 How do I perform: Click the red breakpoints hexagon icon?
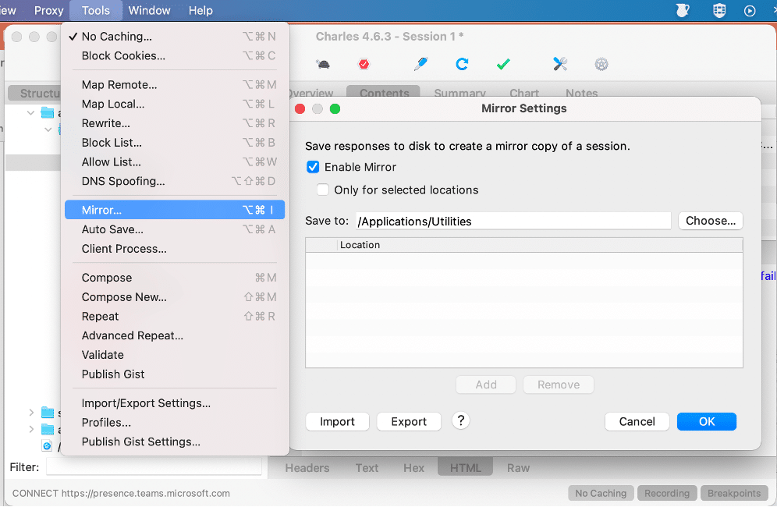click(364, 65)
